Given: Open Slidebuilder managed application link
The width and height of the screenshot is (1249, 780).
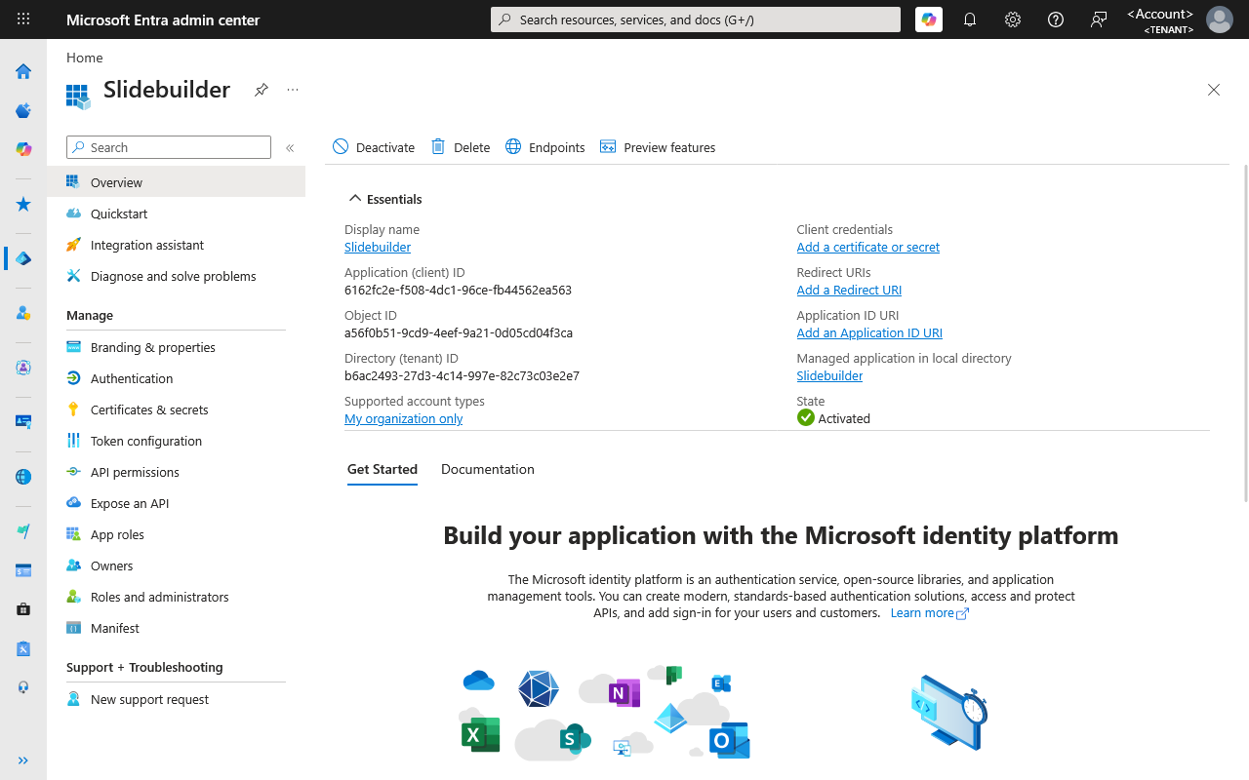Looking at the screenshot, I should point(829,375).
